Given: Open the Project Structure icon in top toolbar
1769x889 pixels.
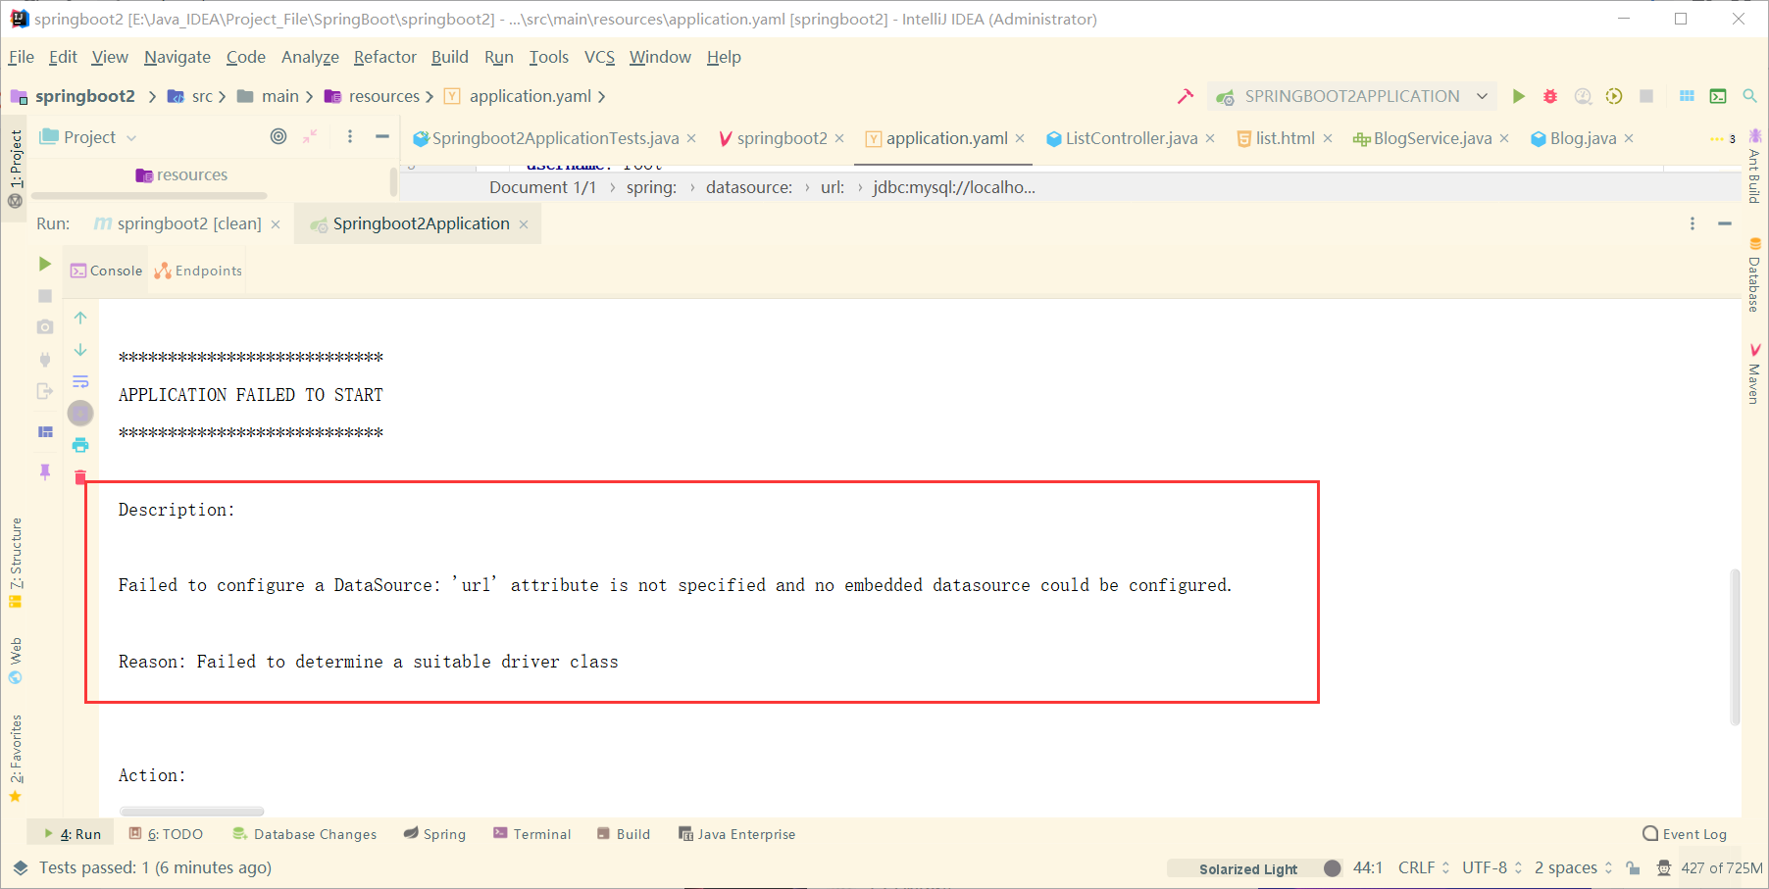Looking at the screenshot, I should [1687, 96].
